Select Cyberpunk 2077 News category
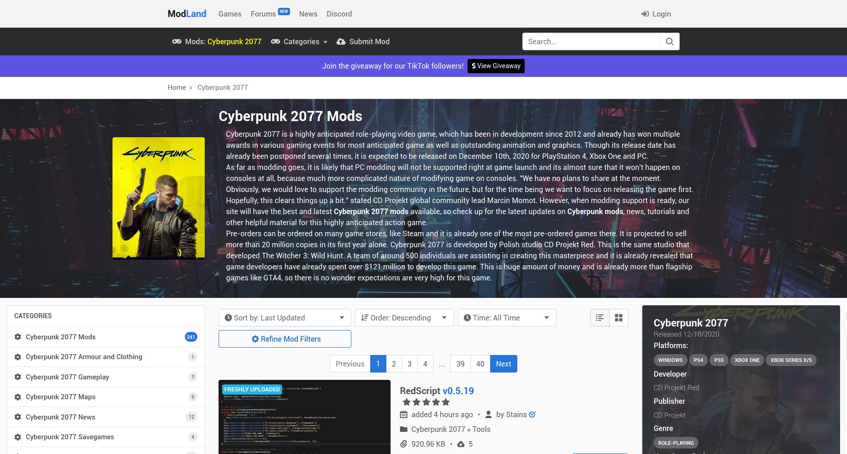The image size is (847, 454). tap(106, 417)
